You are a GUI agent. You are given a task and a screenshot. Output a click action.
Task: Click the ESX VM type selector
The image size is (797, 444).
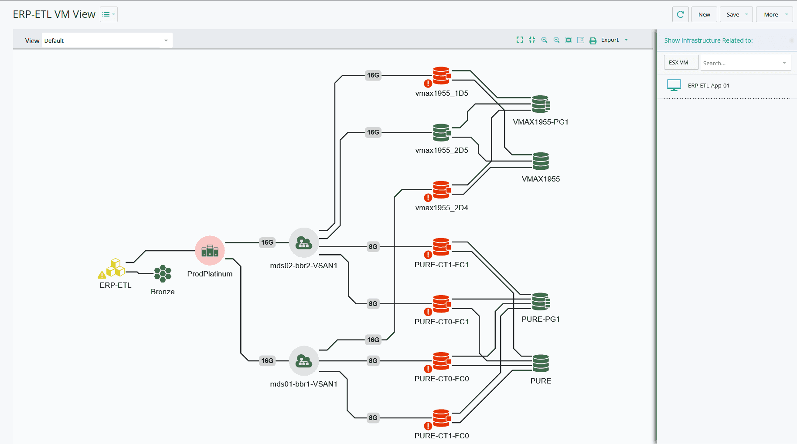pos(681,62)
